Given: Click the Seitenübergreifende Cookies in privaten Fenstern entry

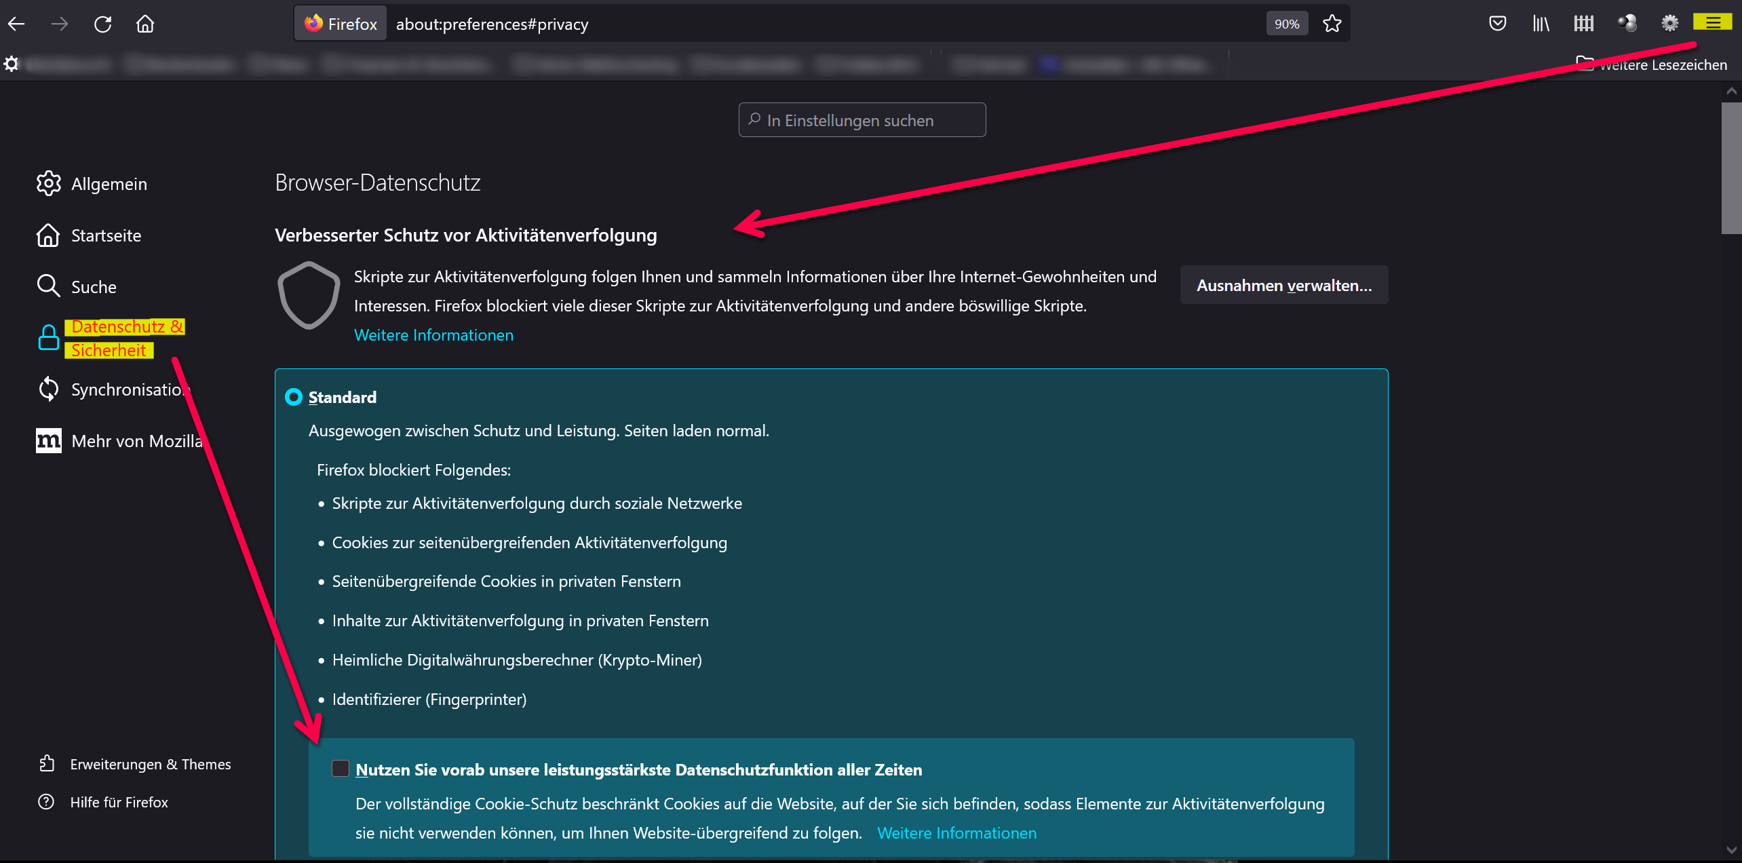Looking at the screenshot, I should click(506, 581).
